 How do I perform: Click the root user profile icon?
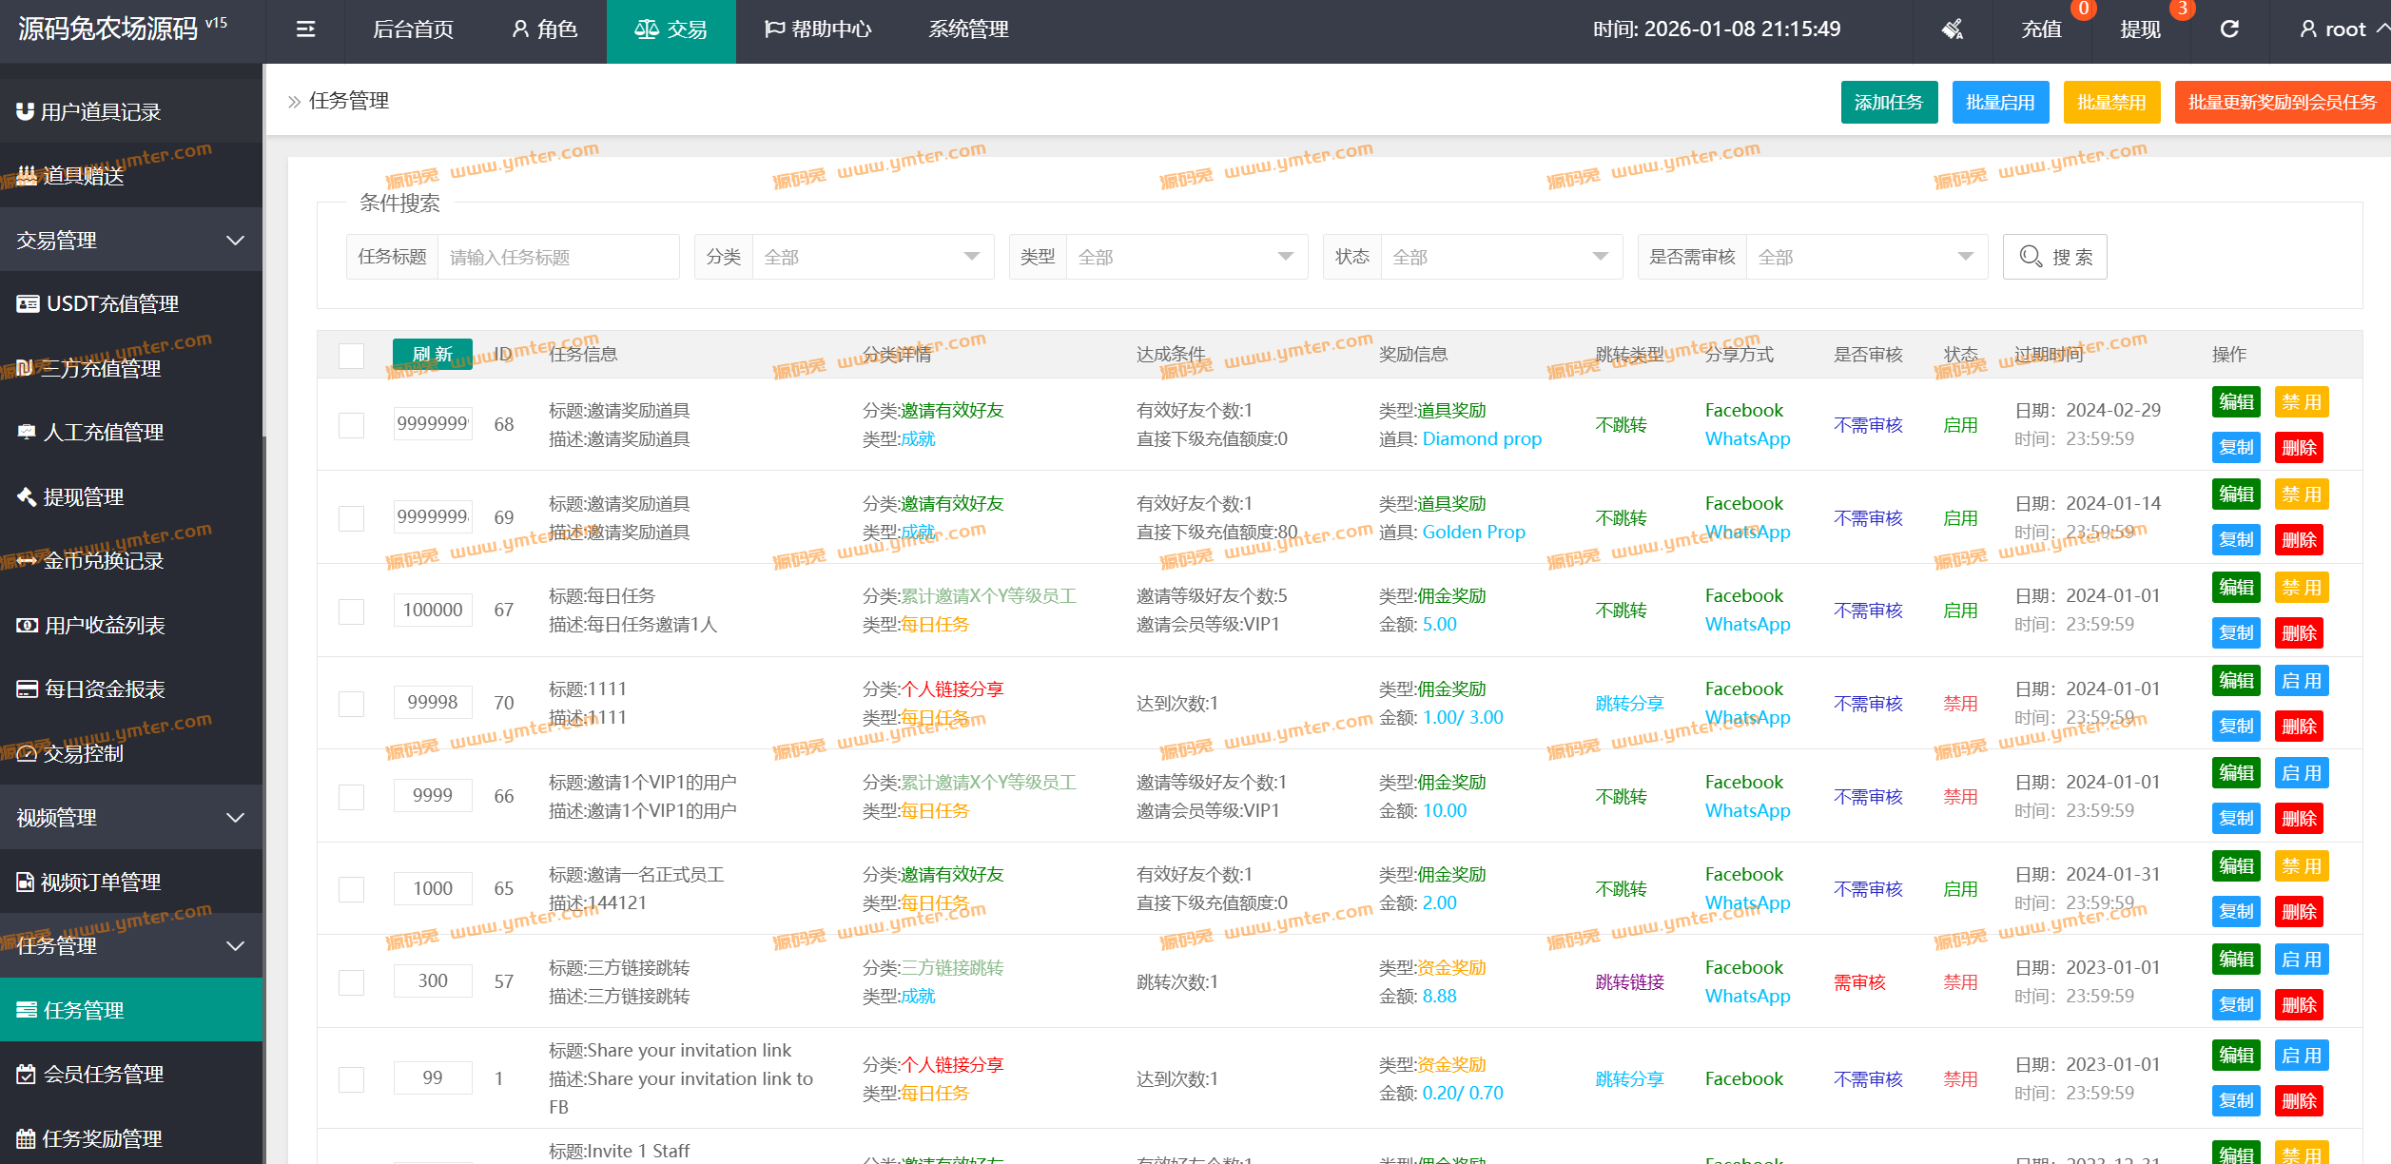[x=2308, y=29]
